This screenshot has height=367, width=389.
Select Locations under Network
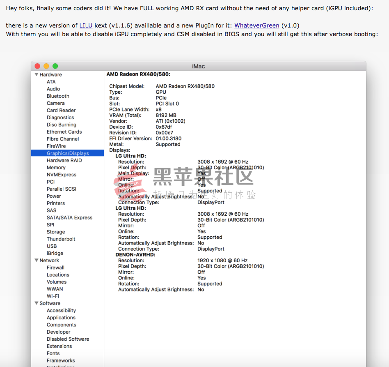tap(58, 275)
